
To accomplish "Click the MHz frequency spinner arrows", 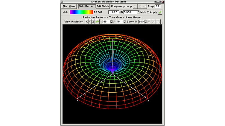I will (x=138, y=12).
